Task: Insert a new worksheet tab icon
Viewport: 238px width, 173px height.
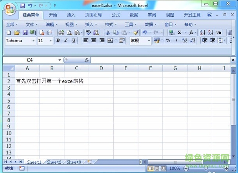Action: point(90,162)
